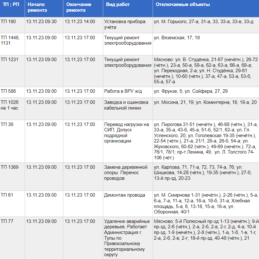
Task: Click 'Работа в ВРУ ж/д' cell
Action: pos(128,92)
